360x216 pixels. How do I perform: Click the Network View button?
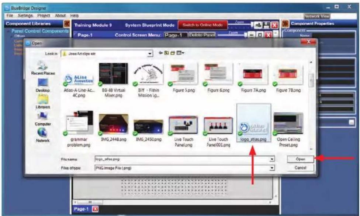[x=317, y=16]
